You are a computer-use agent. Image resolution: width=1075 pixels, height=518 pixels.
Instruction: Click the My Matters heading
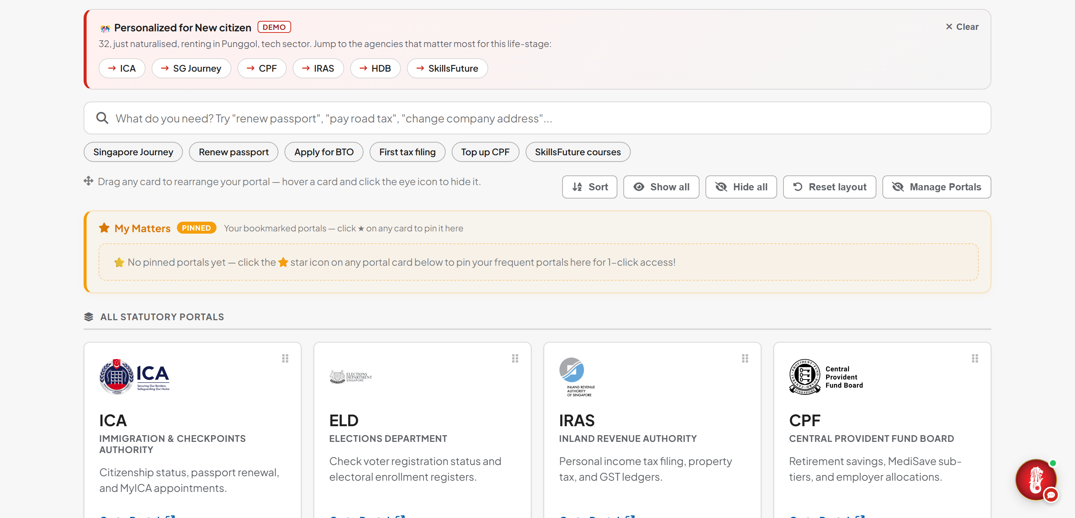142,228
